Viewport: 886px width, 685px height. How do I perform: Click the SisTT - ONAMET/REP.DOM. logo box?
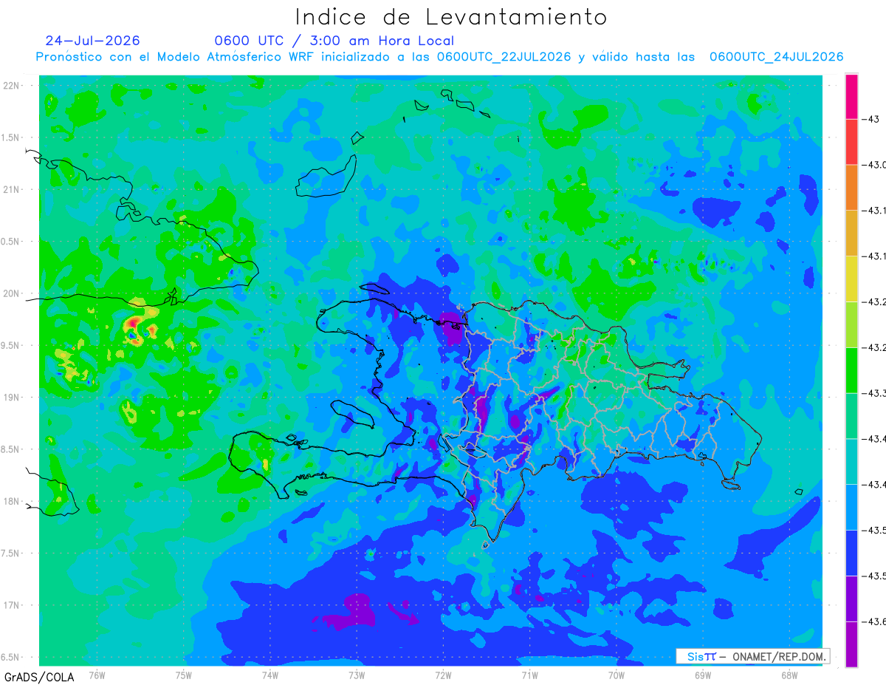[x=752, y=656]
